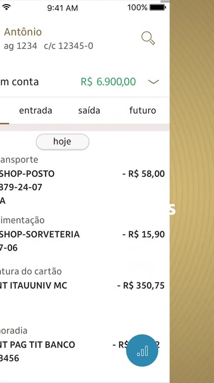Select the hoje date pill
Screen dimensions: 214x383
pyautogui.click(x=63, y=141)
